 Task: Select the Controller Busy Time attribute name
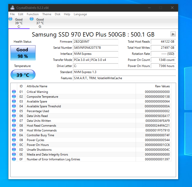[x=40, y=135]
